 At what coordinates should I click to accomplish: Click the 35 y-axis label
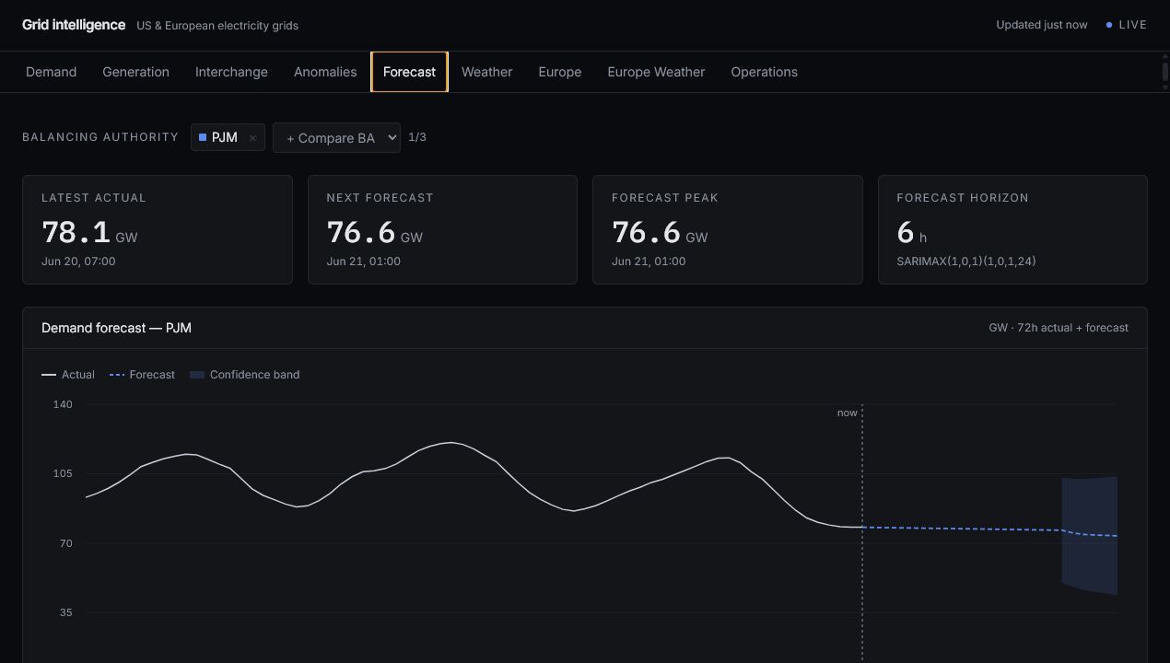(x=66, y=612)
